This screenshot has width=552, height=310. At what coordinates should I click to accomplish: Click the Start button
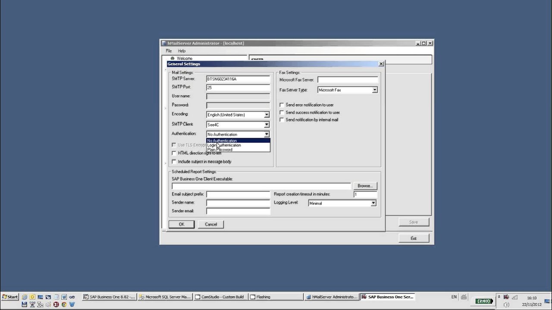[x=10, y=297]
